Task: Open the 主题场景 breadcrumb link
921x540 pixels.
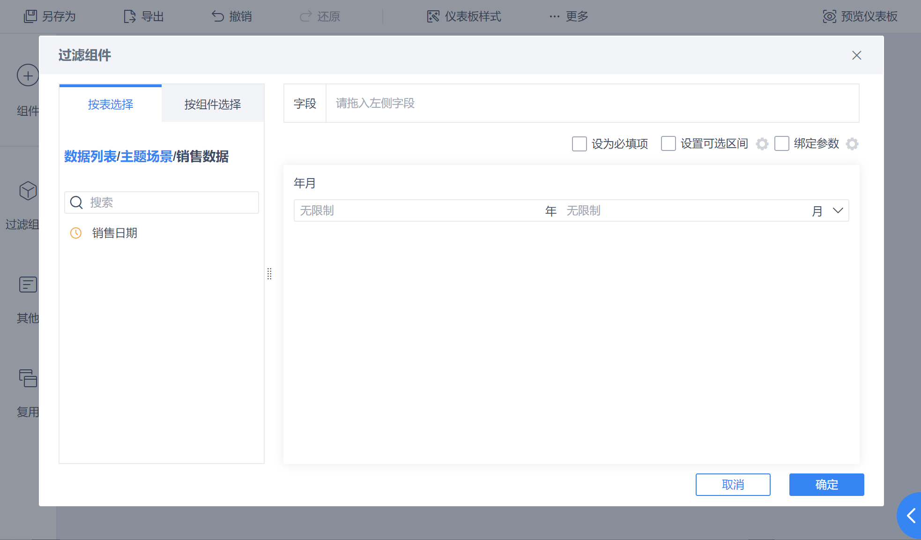Action: point(146,157)
